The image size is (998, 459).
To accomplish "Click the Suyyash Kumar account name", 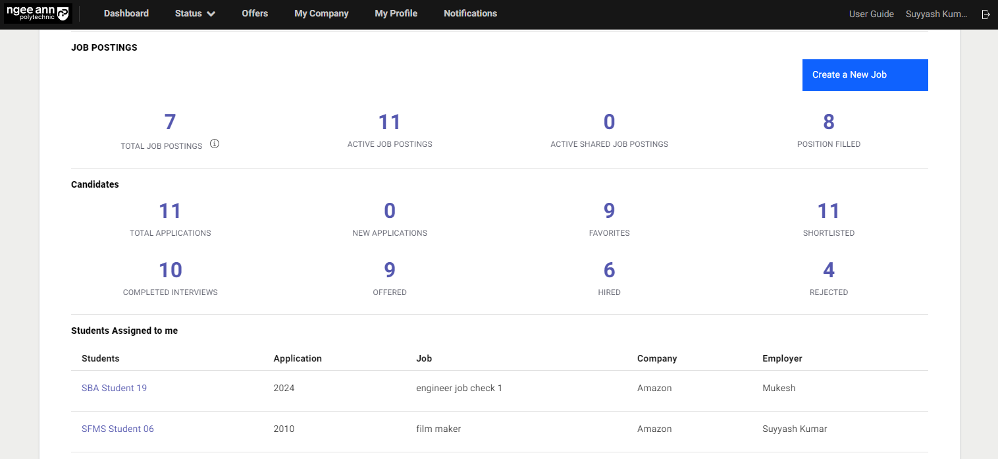I will coord(936,14).
